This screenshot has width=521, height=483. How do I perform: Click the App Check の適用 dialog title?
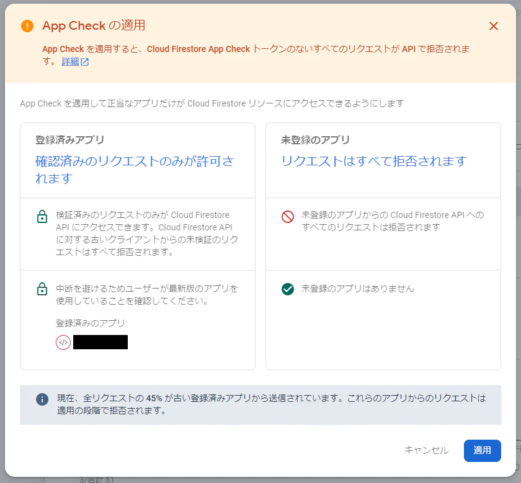coord(94,25)
